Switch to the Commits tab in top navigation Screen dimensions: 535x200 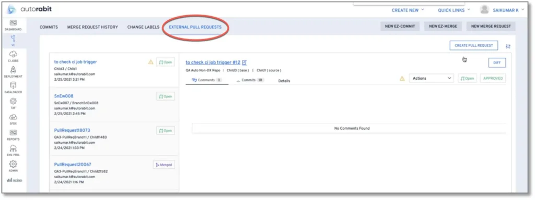(49, 27)
